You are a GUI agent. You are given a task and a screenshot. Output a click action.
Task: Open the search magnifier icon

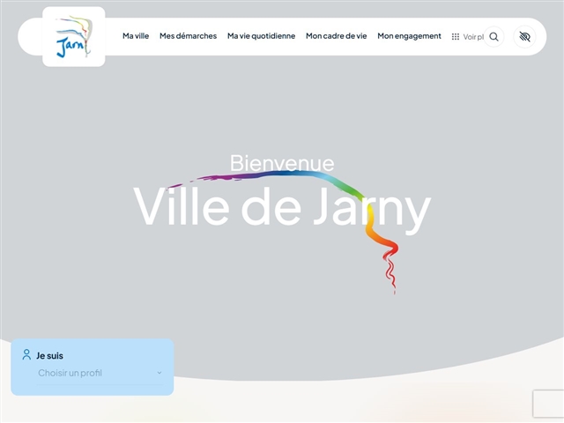[x=493, y=37]
